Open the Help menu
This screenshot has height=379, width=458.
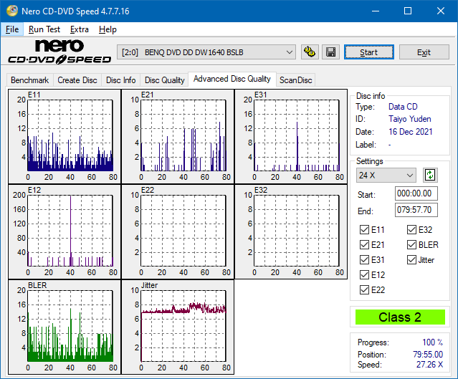(108, 29)
